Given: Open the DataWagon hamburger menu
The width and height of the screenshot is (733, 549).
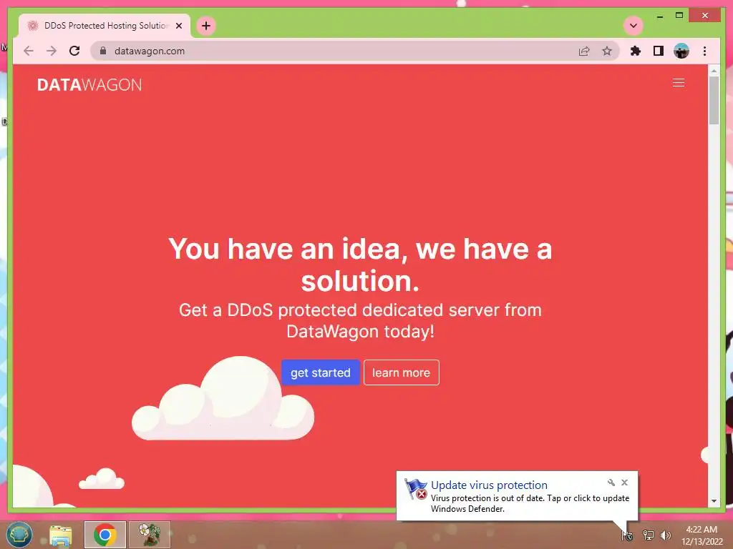Looking at the screenshot, I should 679,83.
